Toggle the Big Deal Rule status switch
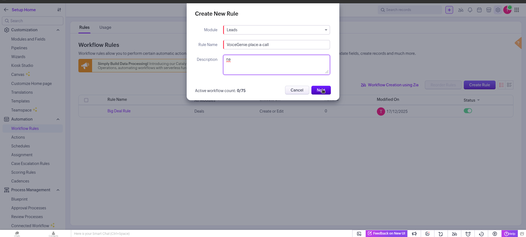526x237 pixels. pos(468,111)
